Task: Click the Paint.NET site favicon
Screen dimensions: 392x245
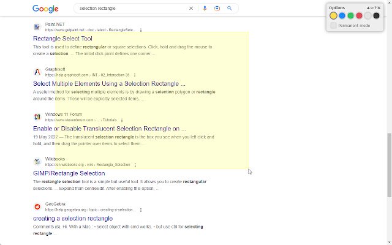Action: 37,27
